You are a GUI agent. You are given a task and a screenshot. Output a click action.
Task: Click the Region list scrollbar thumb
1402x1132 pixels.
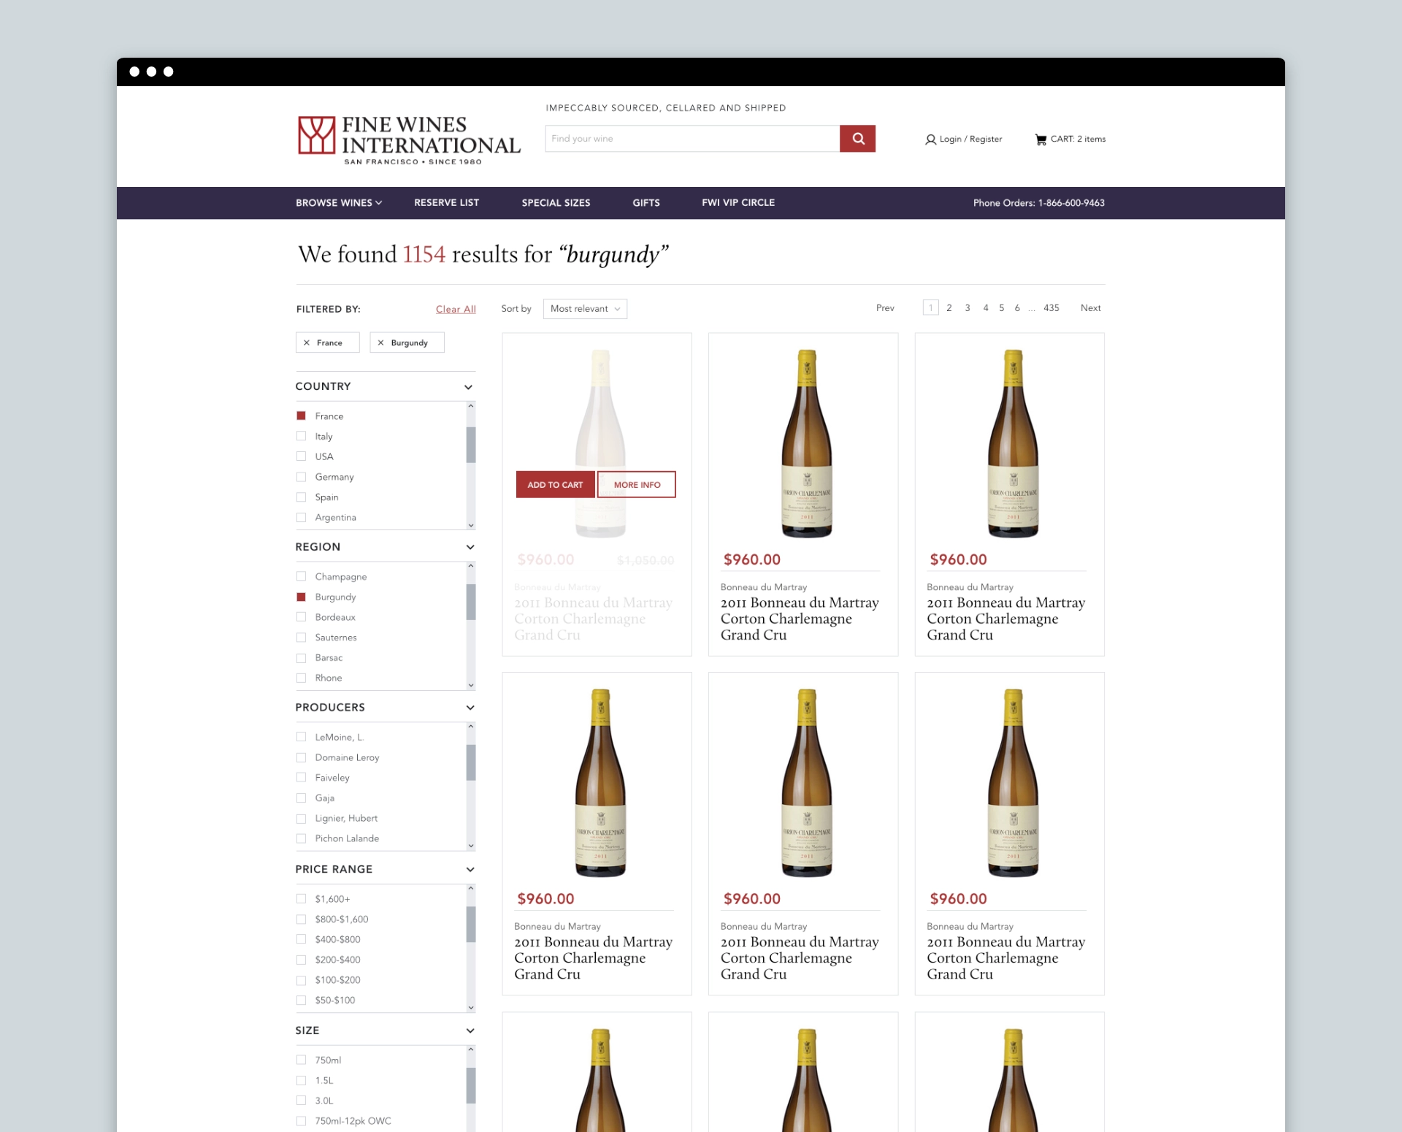[x=471, y=603]
